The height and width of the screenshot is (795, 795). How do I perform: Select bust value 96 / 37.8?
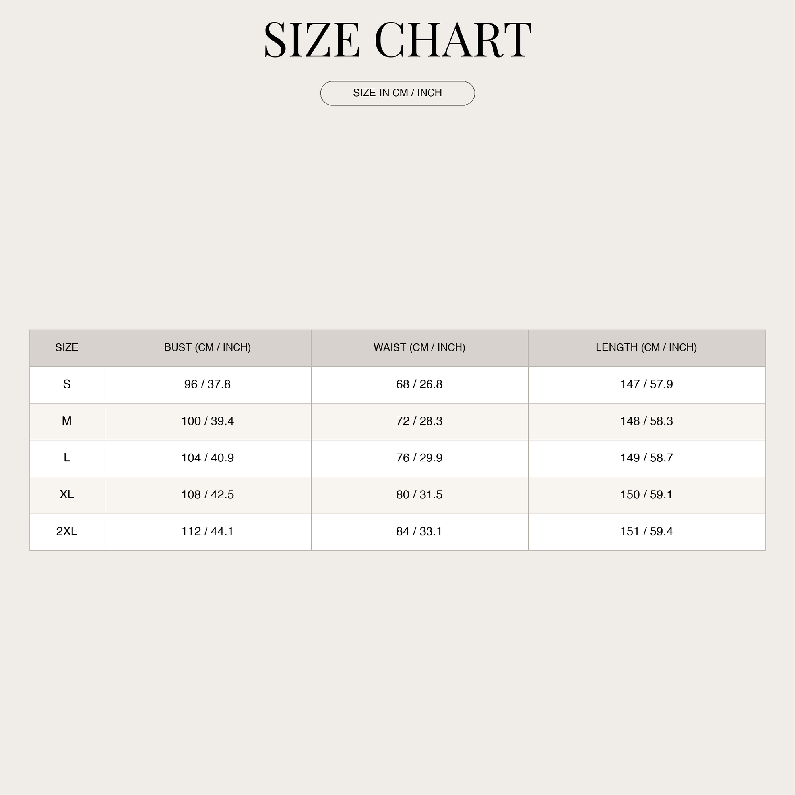(207, 384)
